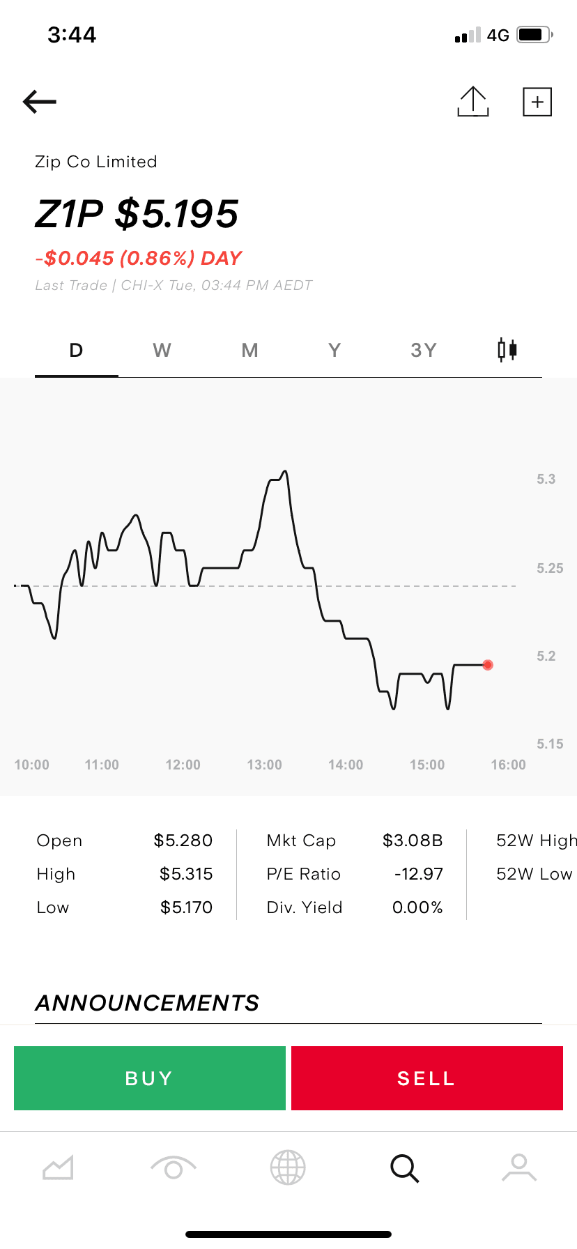577x1249 pixels.
Task: Expand the ANNOUNCEMENTS section
Action: (147, 1003)
